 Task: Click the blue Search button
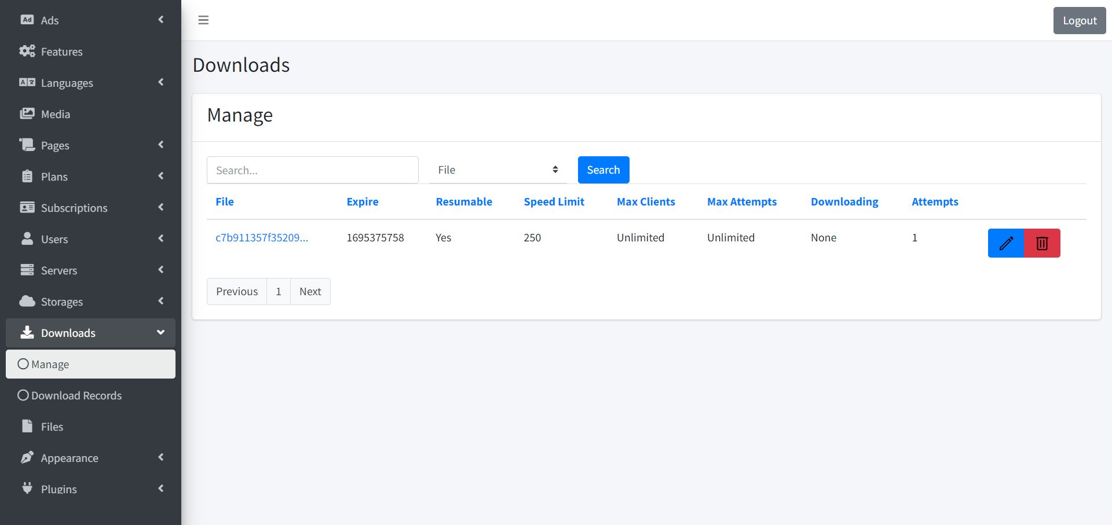[x=603, y=170]
